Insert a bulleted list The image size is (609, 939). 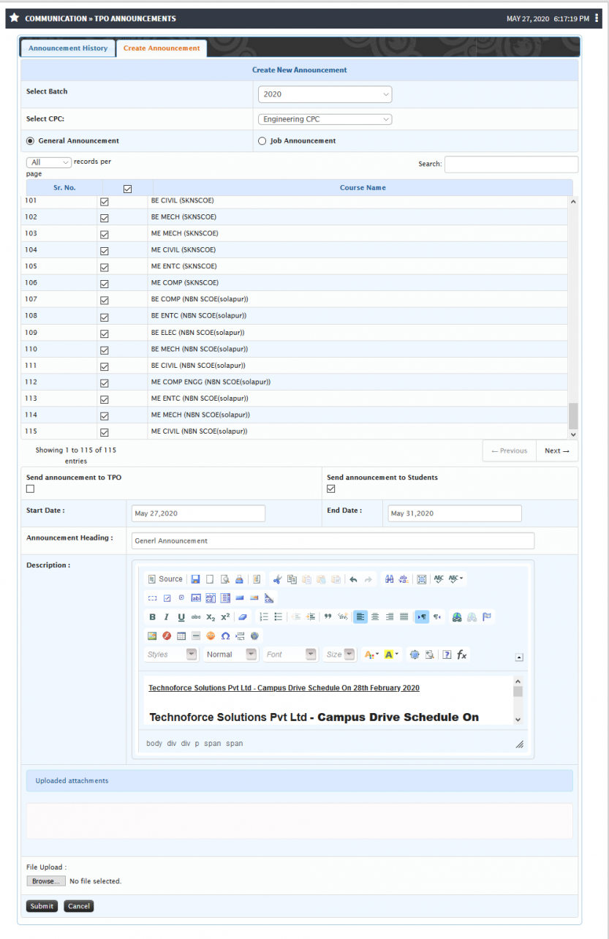point(279,617)
